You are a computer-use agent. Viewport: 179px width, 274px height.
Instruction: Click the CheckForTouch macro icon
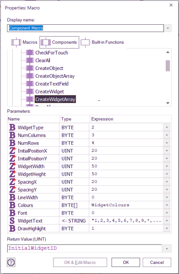tap(30, 53)
